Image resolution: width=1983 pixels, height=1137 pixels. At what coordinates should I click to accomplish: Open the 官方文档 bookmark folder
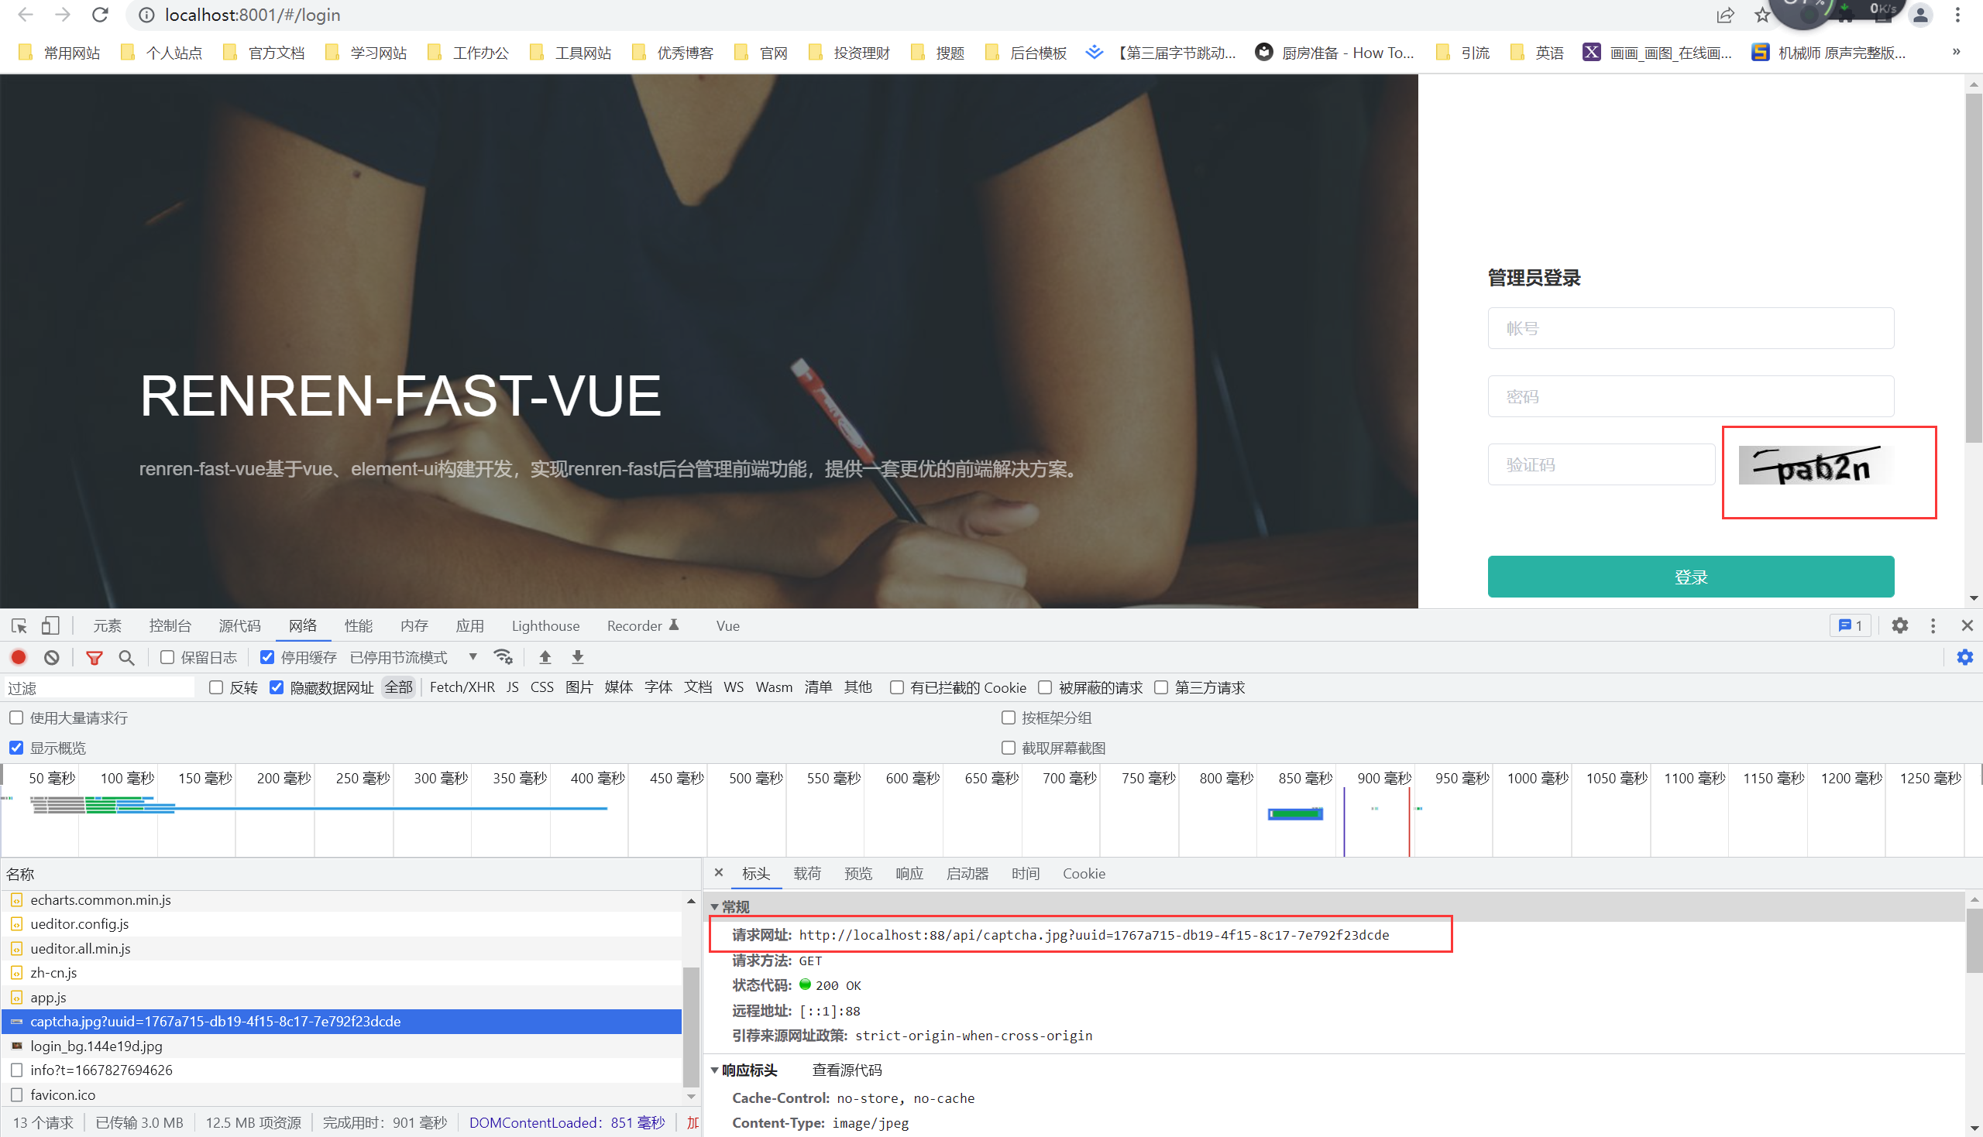[x=264, y=53]
